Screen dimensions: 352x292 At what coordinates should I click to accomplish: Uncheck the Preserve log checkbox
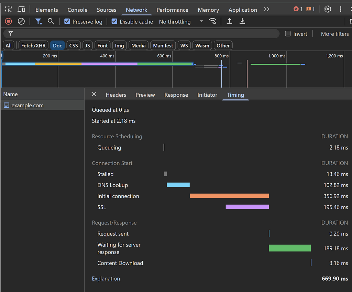(67, 21)
